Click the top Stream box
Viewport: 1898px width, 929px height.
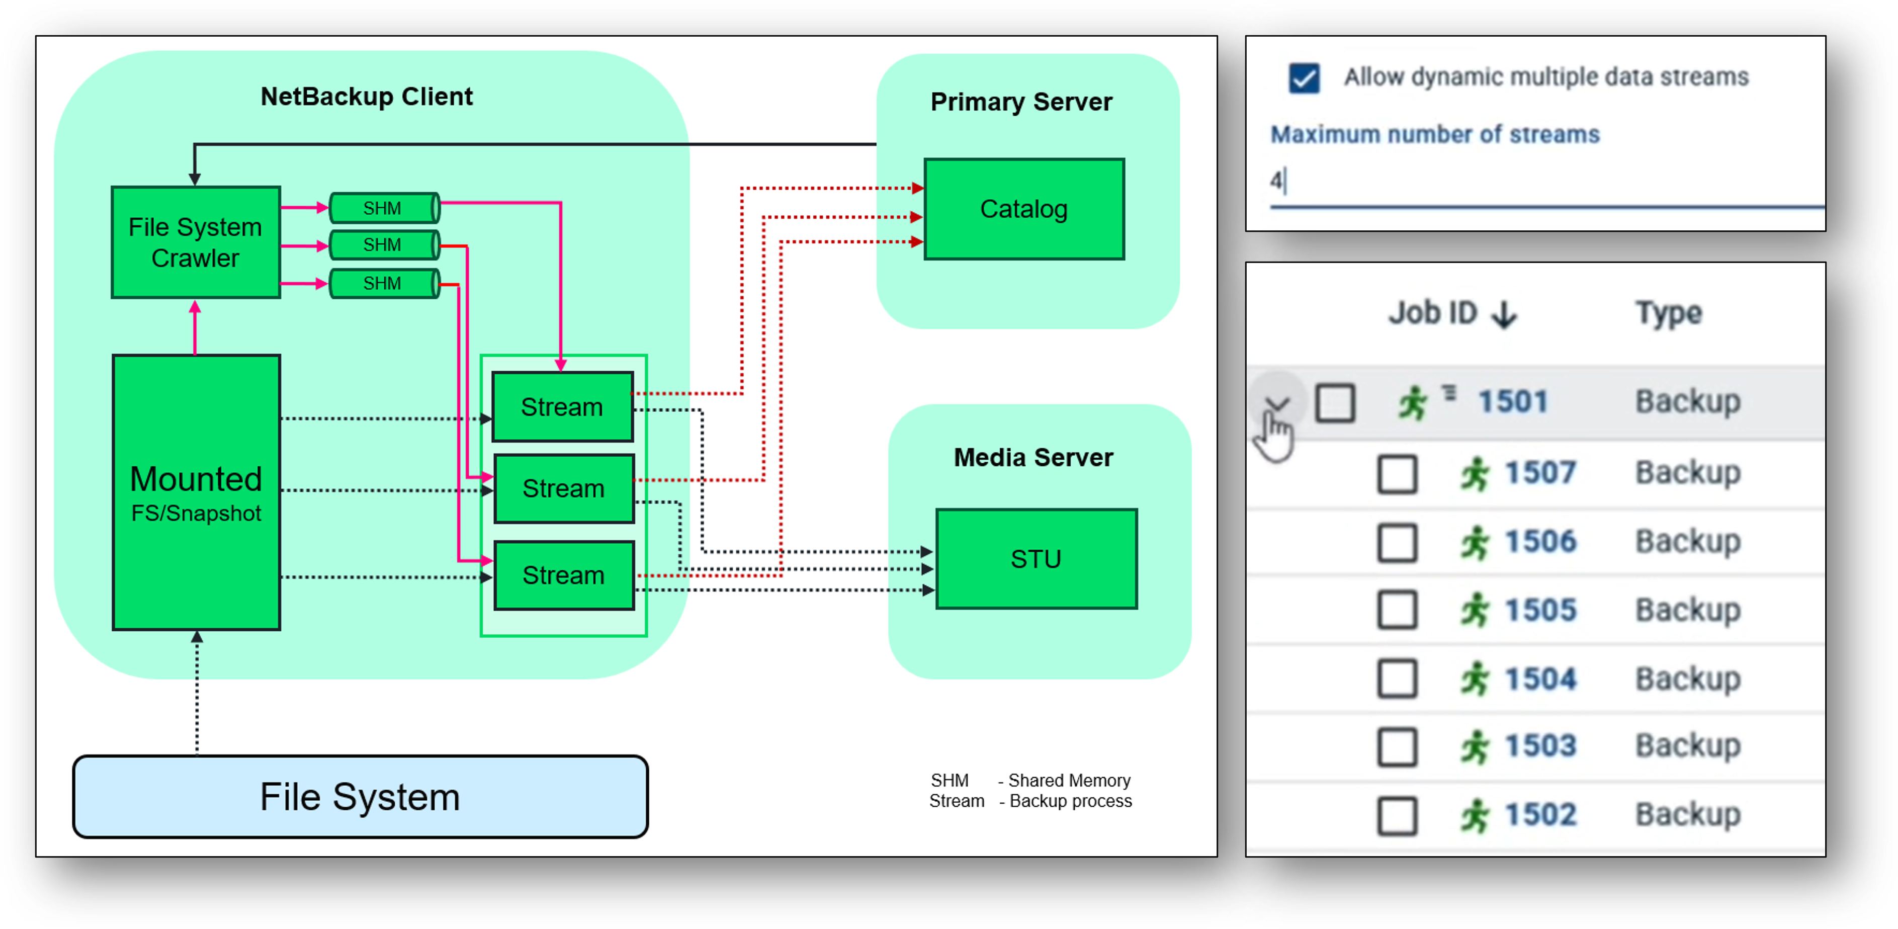click(x=563, y=407)
